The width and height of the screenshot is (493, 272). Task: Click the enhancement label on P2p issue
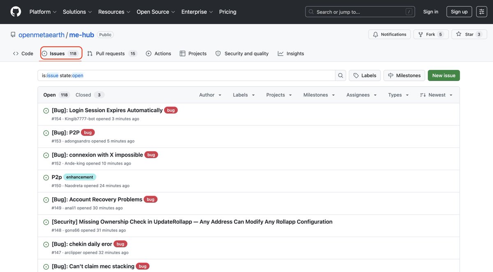pos(80,177)
